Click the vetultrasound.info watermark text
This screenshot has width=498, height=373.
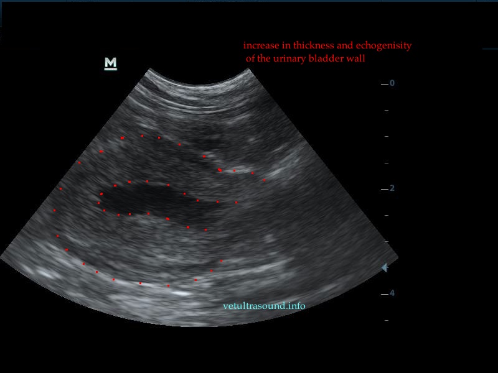click(x=264, y=306)
